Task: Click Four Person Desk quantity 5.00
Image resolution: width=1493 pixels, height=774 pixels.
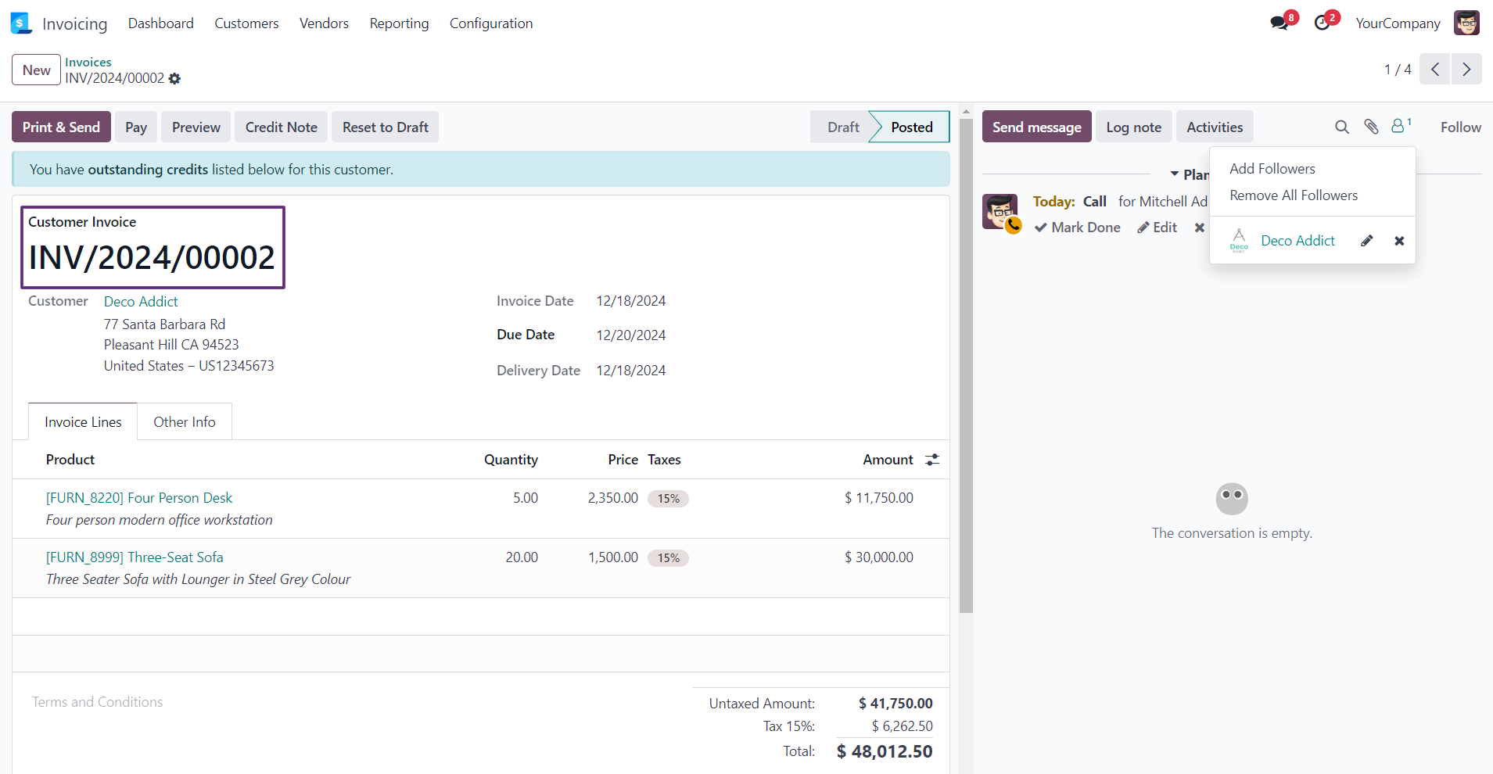Action: click(525, 498)
